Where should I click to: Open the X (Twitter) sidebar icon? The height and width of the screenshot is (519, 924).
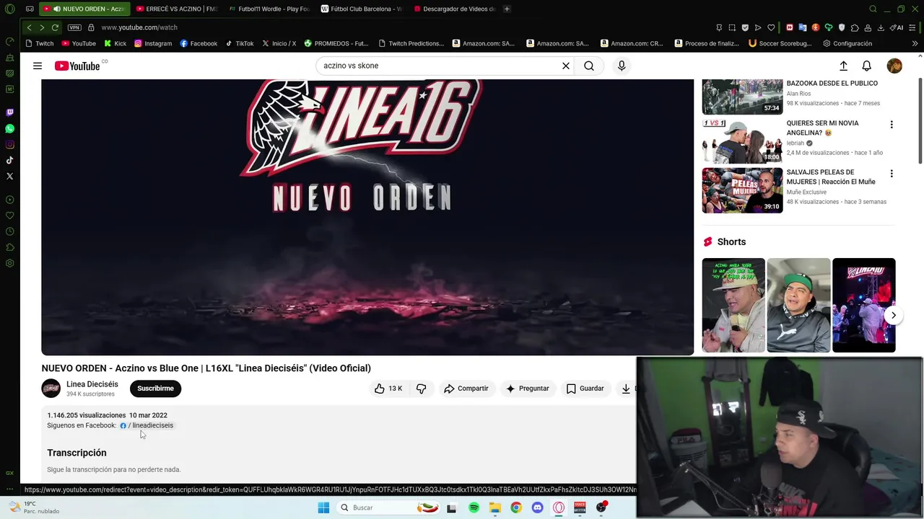click(x=9, y=176)
